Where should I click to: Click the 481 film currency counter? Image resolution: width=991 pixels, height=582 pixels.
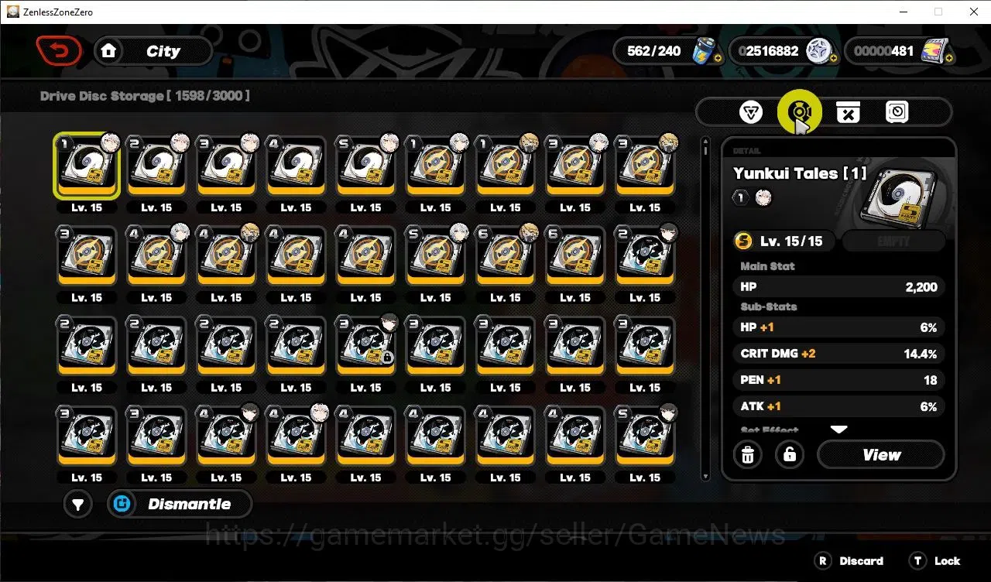(883, 51)
